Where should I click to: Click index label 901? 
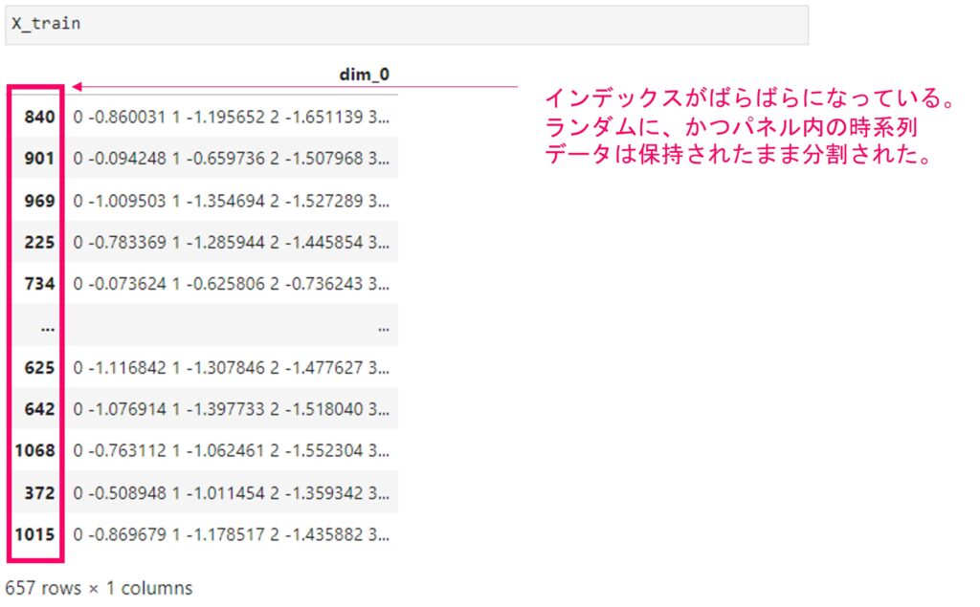(41, 159)
